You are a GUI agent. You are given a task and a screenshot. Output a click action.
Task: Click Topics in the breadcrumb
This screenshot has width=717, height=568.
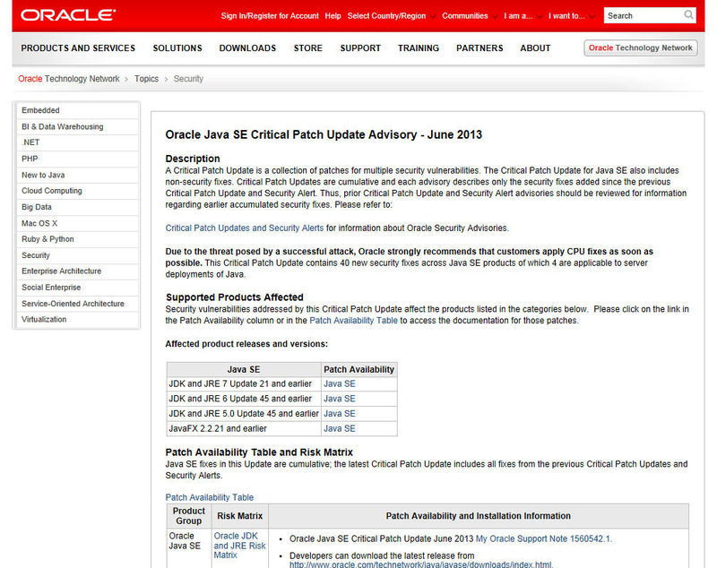(x=146, y=79)
